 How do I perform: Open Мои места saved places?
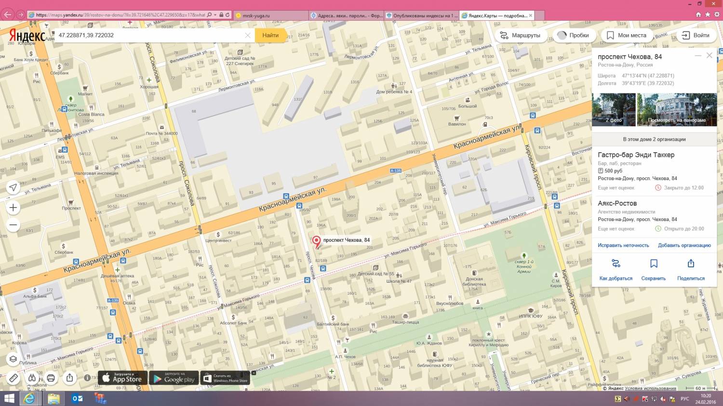pyautogui.click(x=626, y=35)
